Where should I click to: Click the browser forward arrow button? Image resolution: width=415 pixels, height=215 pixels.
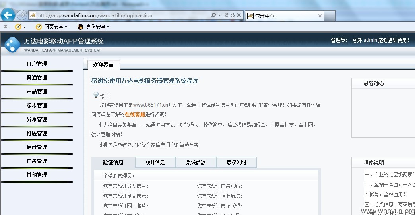coord(22,15)
